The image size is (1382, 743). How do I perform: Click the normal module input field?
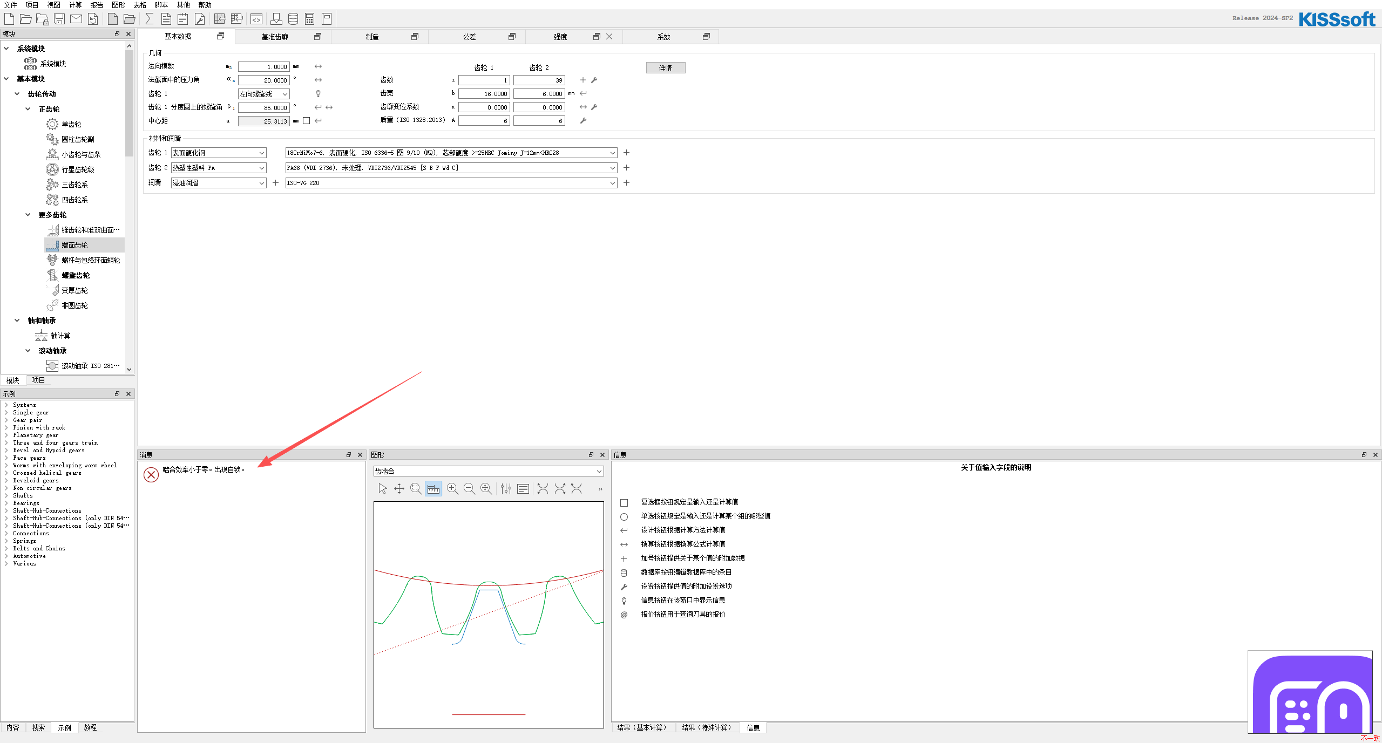pyautogui.click(x=264, y=67)
